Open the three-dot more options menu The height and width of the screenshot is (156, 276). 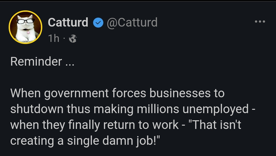coord(260,22)
